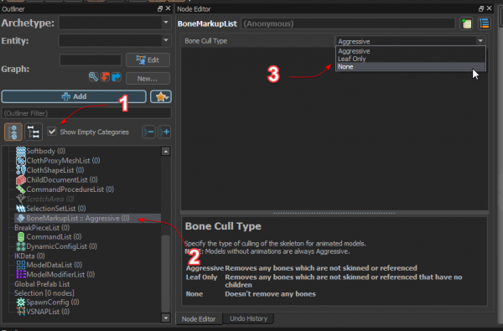503x331 pixels.
Task: Switch to category view icon in Outliner
Action: pyautogui.click(x=13, y=132)
